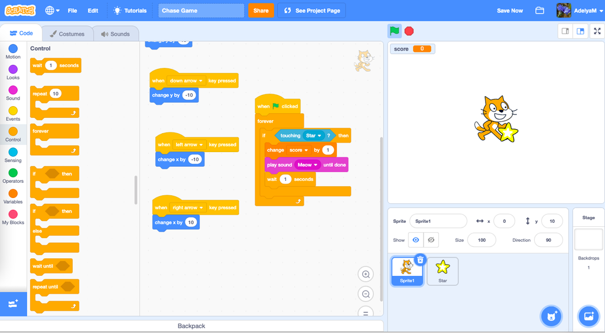Click the green flag to run project

[x=394, y=31]
